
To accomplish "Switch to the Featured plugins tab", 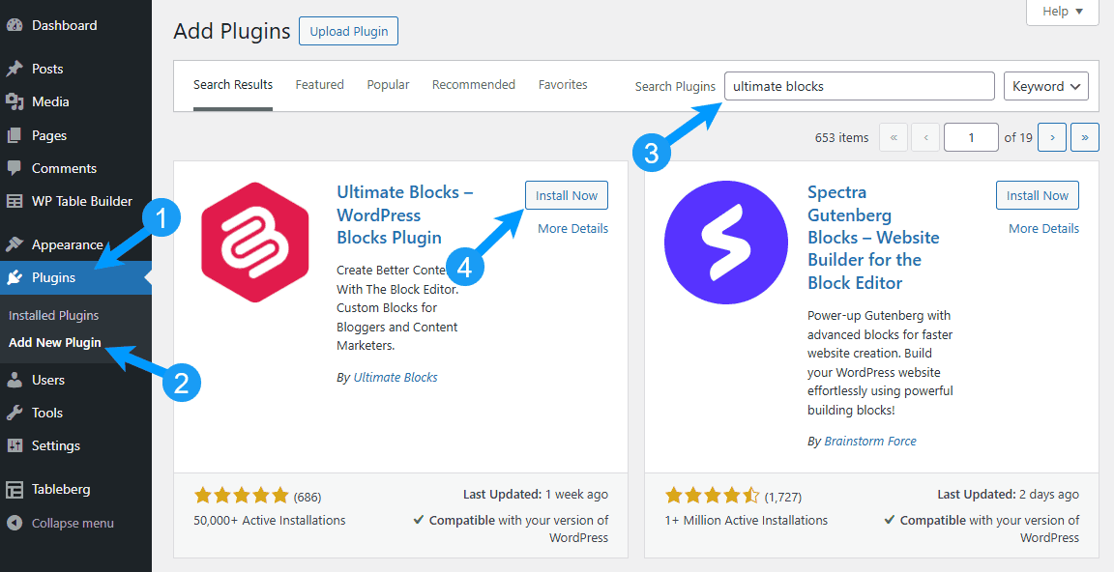I will tap(319, 84).
